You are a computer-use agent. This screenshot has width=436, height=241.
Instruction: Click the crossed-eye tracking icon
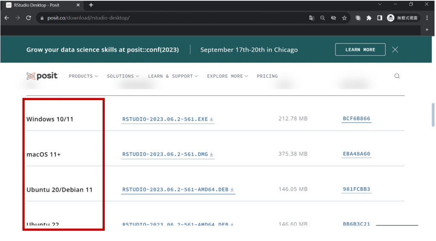(333, 18)
